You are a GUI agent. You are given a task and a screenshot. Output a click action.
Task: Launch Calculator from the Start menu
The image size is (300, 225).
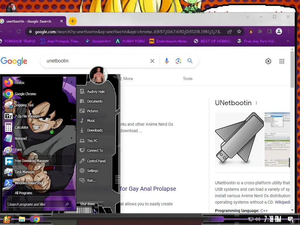[39, 127]
